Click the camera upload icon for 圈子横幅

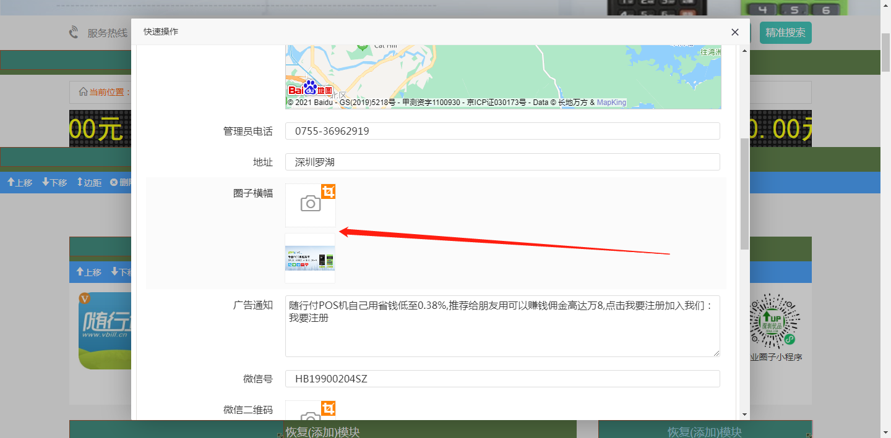310,204
